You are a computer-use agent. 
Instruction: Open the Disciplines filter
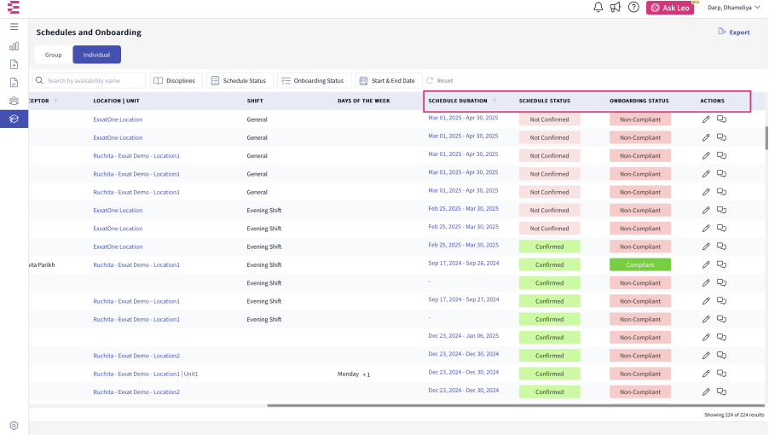tap(176, 80)
